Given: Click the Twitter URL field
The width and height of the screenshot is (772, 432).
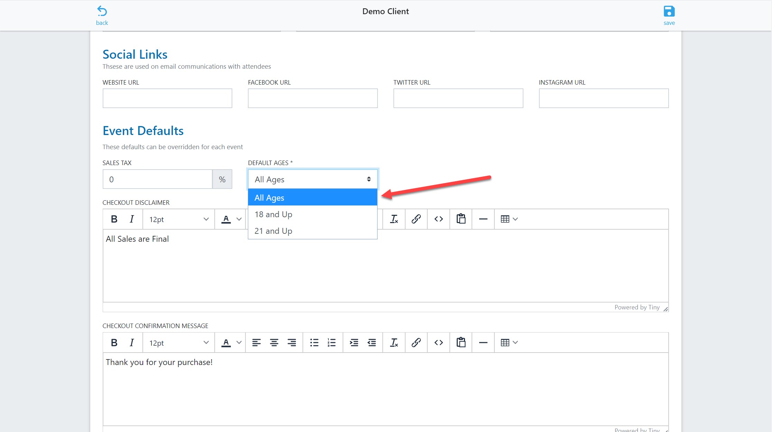Looking at the screenshot, I should click(458, 98).
